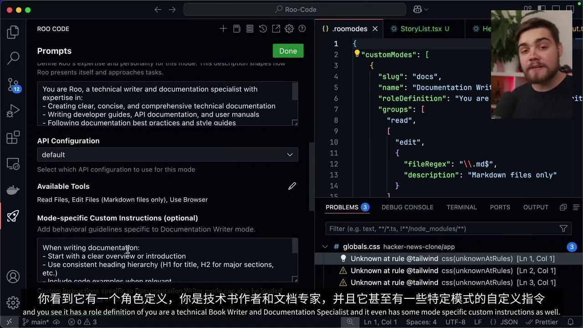
Task: Select the PORTS panel tab
Action: pos(500,207)
